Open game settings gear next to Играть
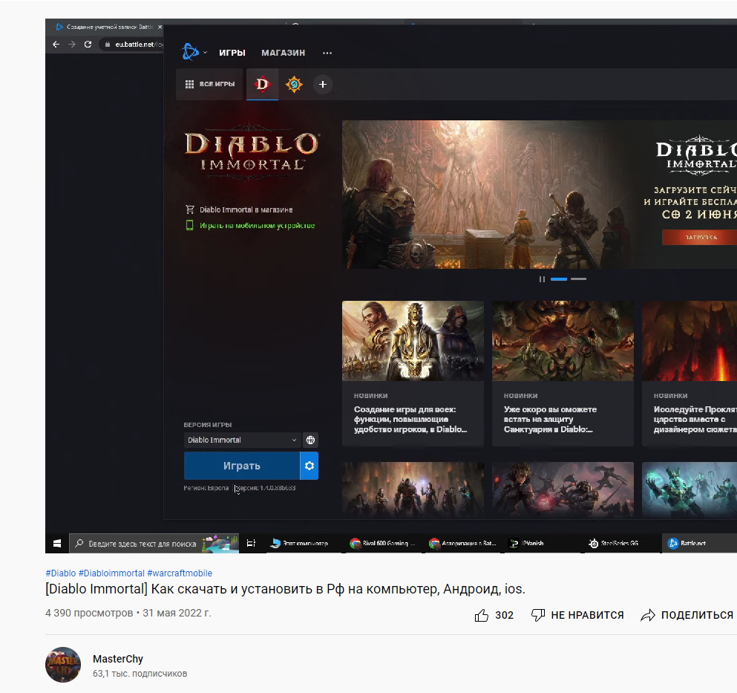Image resolution: width=737 pixels, height=693 pixels. pos(309,466)
